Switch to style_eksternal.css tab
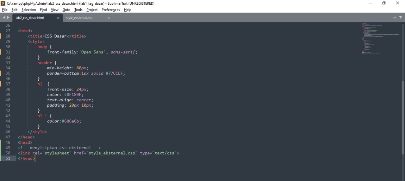Viewport: 405px width, 181px height. (79, 18)
